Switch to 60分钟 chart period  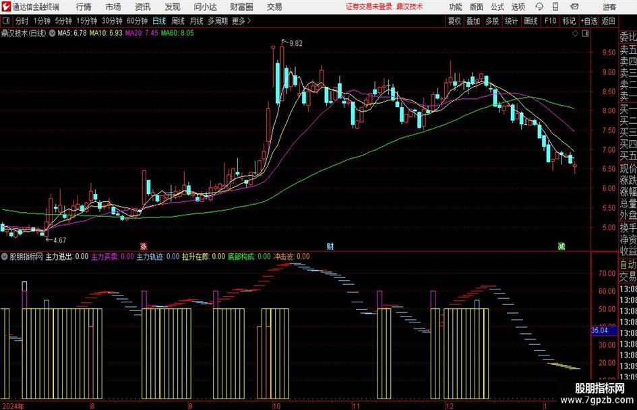click(x=138, y=21)
